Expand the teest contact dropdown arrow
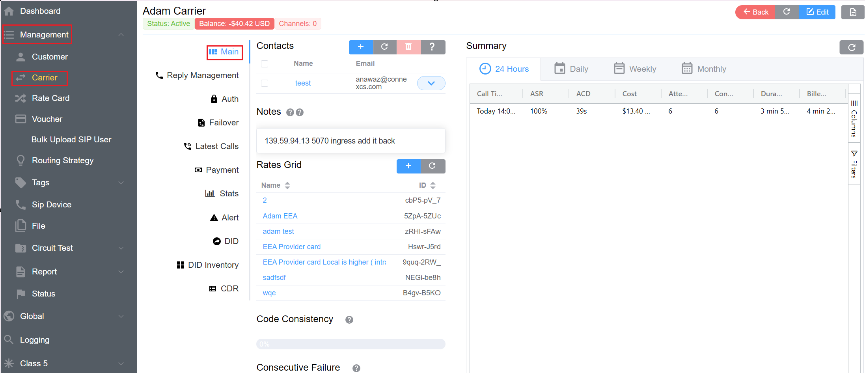Image resolution: width=865 pixels, height=373 pixels. coord(431,83)
